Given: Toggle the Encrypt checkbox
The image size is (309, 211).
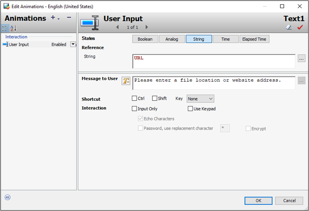Looking at the screenshot, I should [248, 129].
